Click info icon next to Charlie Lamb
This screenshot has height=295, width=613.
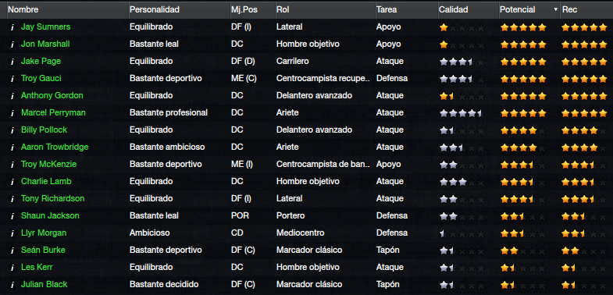[12, 182]
